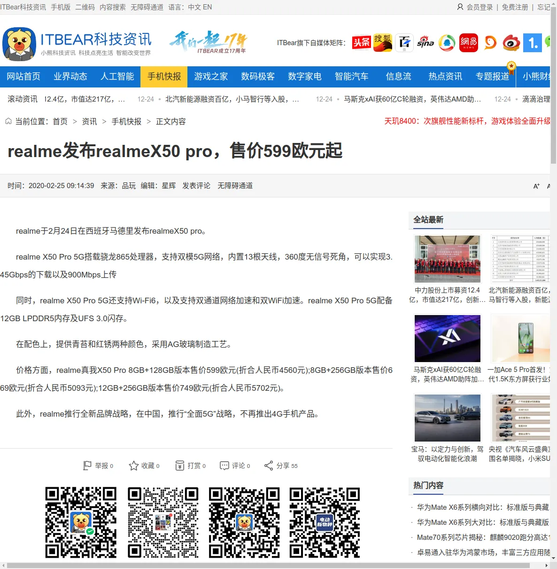Click 二维码 link in top bar
This screenshot has width=557, height=569.
pyautogui.click(x=85, y=7)
